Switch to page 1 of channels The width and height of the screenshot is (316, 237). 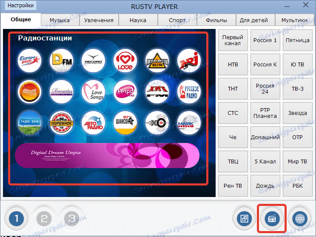(16, 219)
